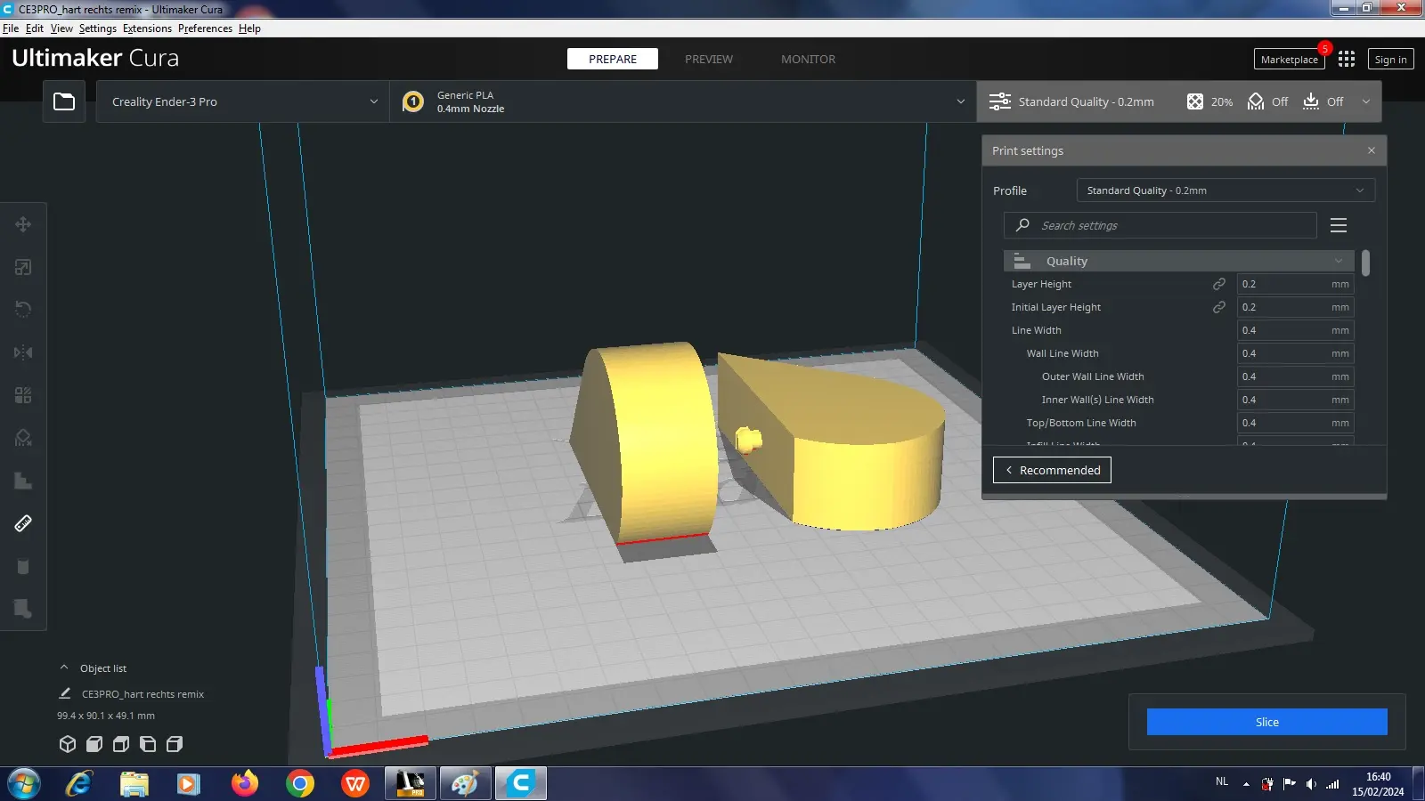Select the Mirror tool
The width and height of the screenshot is (1425, 801).
(x=23, y=352)
